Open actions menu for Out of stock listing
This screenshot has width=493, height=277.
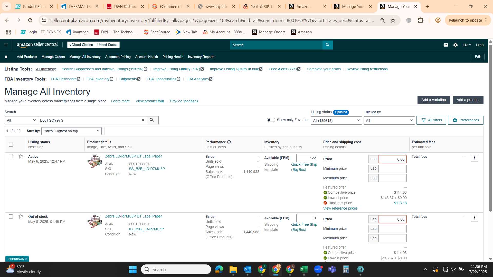click(474, 218)
